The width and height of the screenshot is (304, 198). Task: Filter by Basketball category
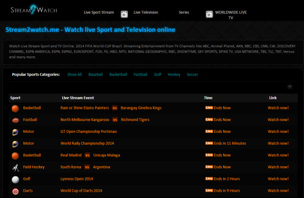(118, 74)
